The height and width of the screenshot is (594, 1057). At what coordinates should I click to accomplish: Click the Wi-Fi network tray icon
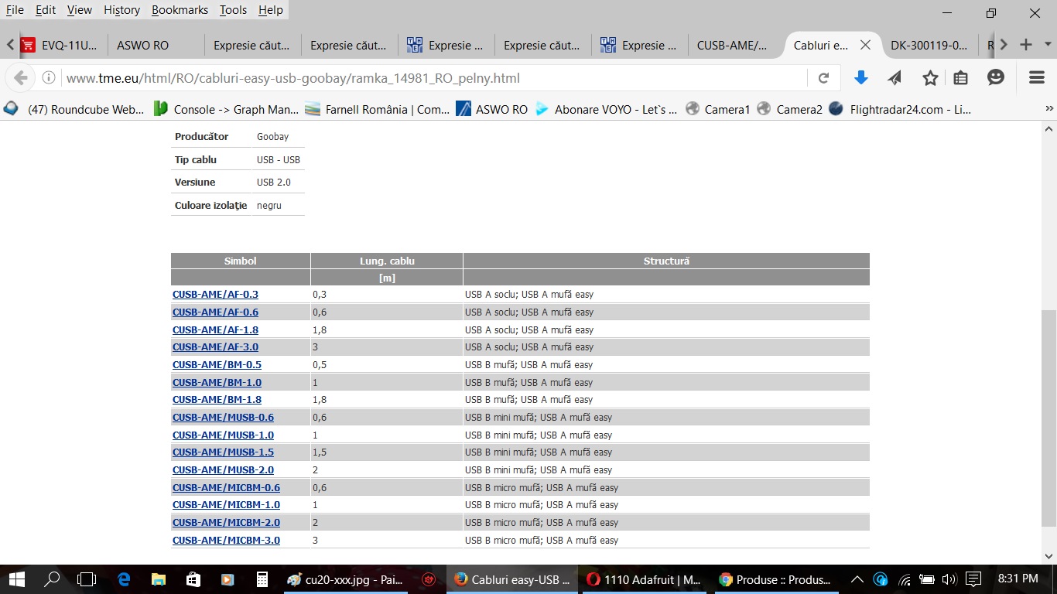tap(904, 579)
